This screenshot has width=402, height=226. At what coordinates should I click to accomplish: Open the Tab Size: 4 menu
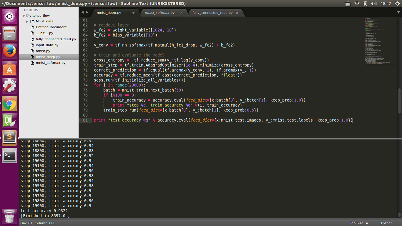pos(358,223)
